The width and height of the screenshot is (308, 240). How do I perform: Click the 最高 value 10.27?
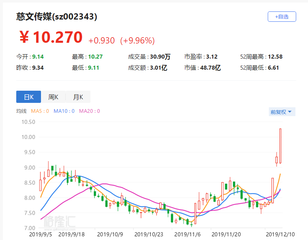point(95,57)
